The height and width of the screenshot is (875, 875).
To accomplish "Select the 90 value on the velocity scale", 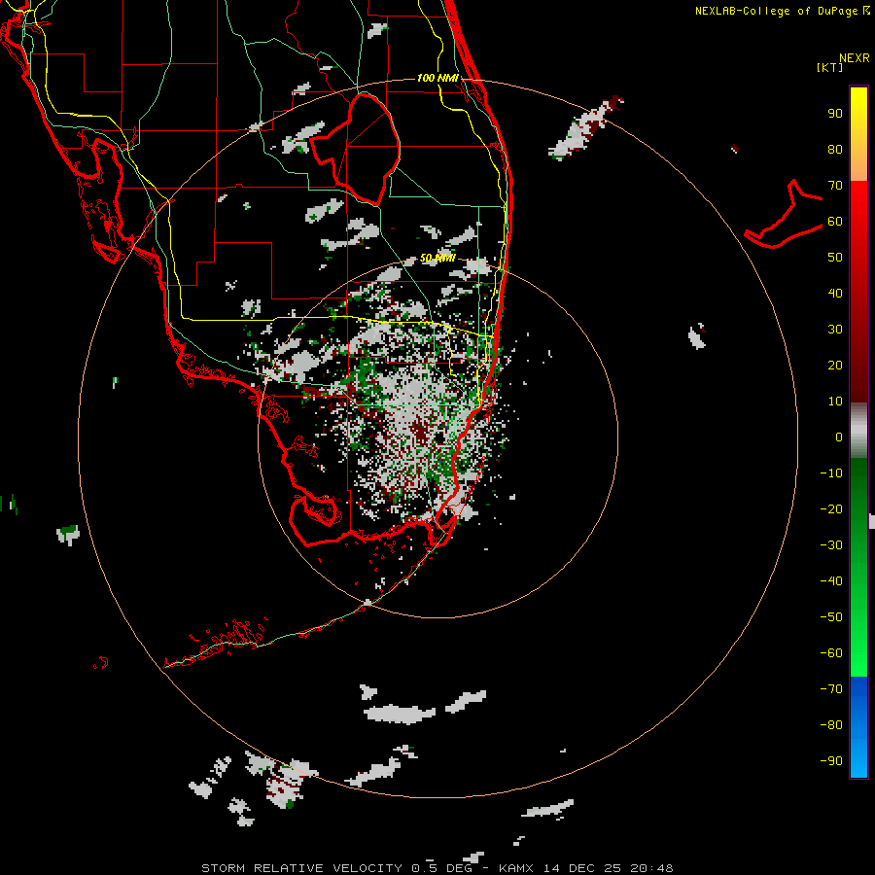I will (x=835, y=114).
